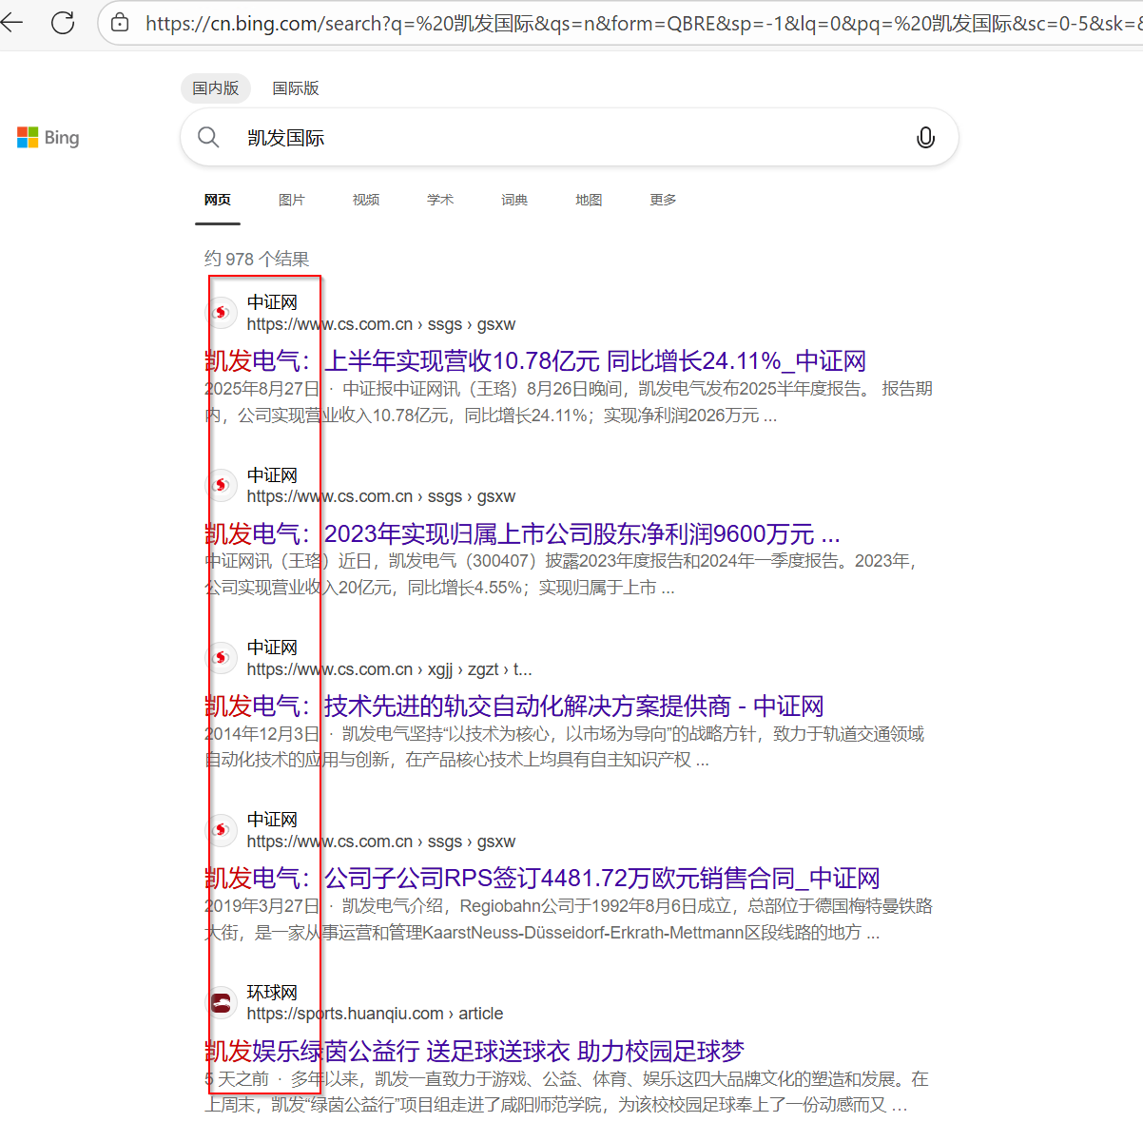Click the 中证网 favicon above the RPS签订 result

221,829
